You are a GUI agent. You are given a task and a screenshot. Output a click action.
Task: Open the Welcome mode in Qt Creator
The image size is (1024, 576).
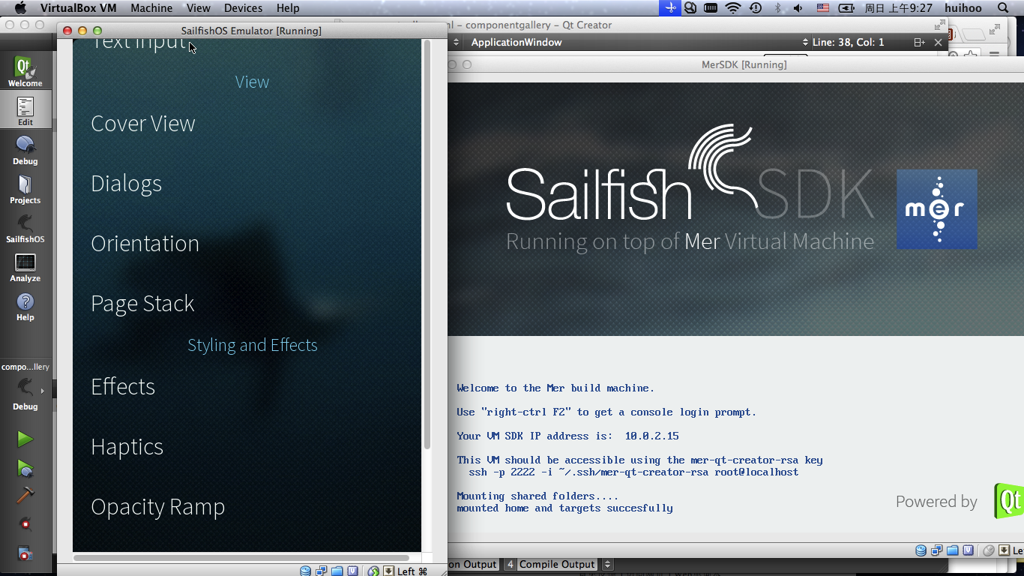point(25,72)
